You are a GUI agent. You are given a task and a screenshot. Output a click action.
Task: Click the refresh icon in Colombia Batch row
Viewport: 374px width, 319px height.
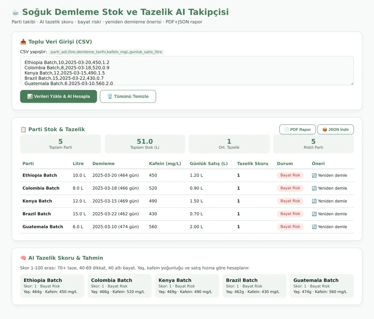(314, 188)
